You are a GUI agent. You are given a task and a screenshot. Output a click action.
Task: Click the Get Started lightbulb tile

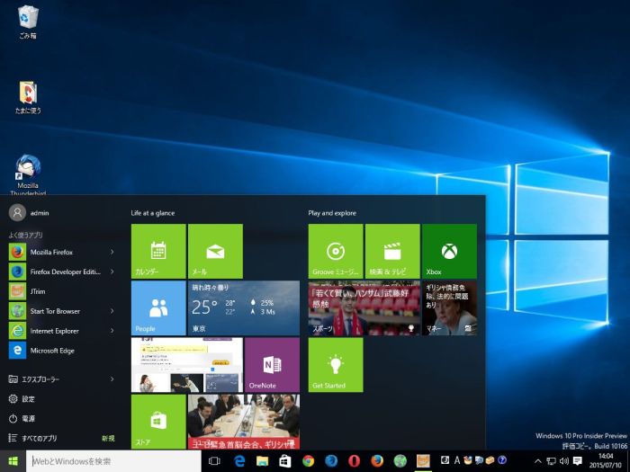(336, 364)
